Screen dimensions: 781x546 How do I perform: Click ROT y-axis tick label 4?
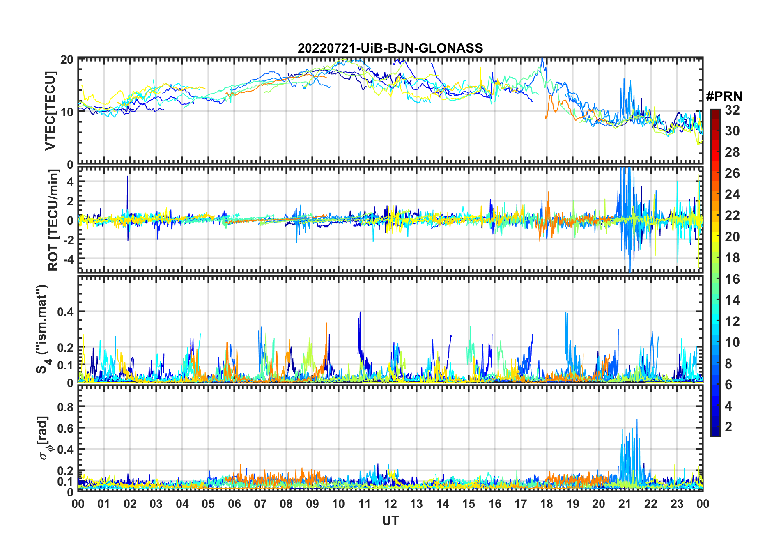pyautogui.click(x=70, y=181)
